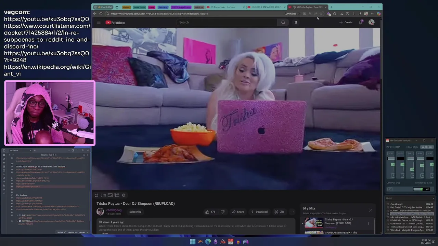Click the pop-out player icon below video

pyautogui.click(x=117, y=195)
